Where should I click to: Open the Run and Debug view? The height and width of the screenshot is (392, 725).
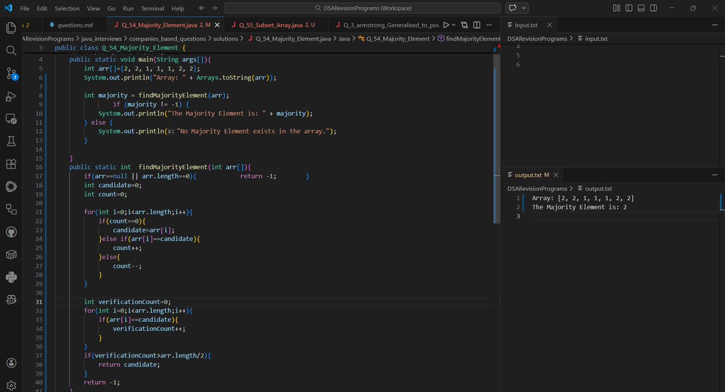pyautogui.click(x=11, y=96)
